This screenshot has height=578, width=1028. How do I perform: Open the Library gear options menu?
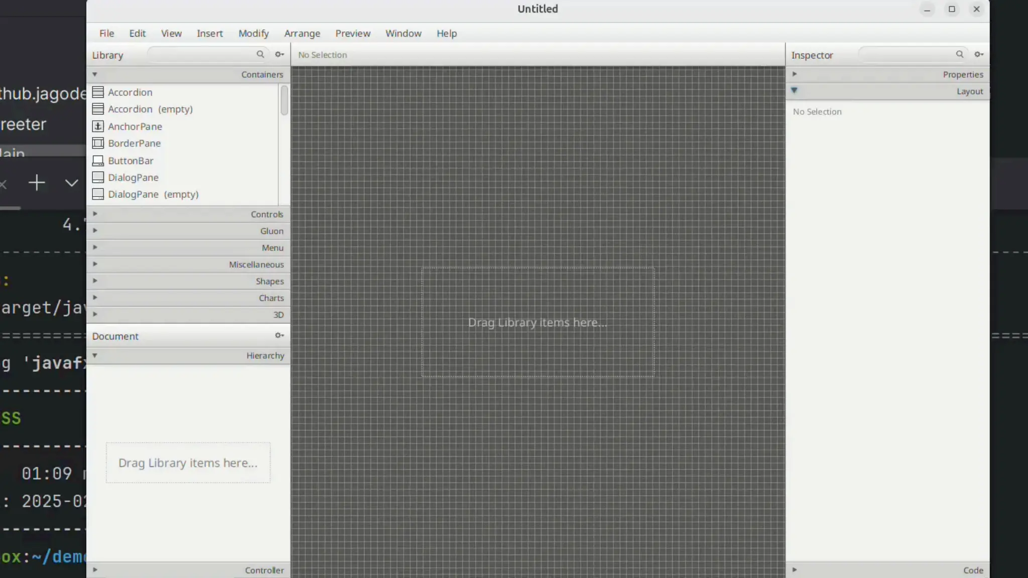280,54
